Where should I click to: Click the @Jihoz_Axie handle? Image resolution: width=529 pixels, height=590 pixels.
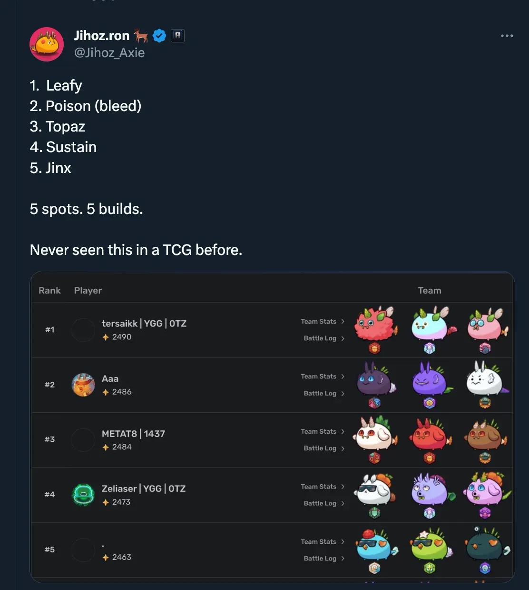coord(109,53)
